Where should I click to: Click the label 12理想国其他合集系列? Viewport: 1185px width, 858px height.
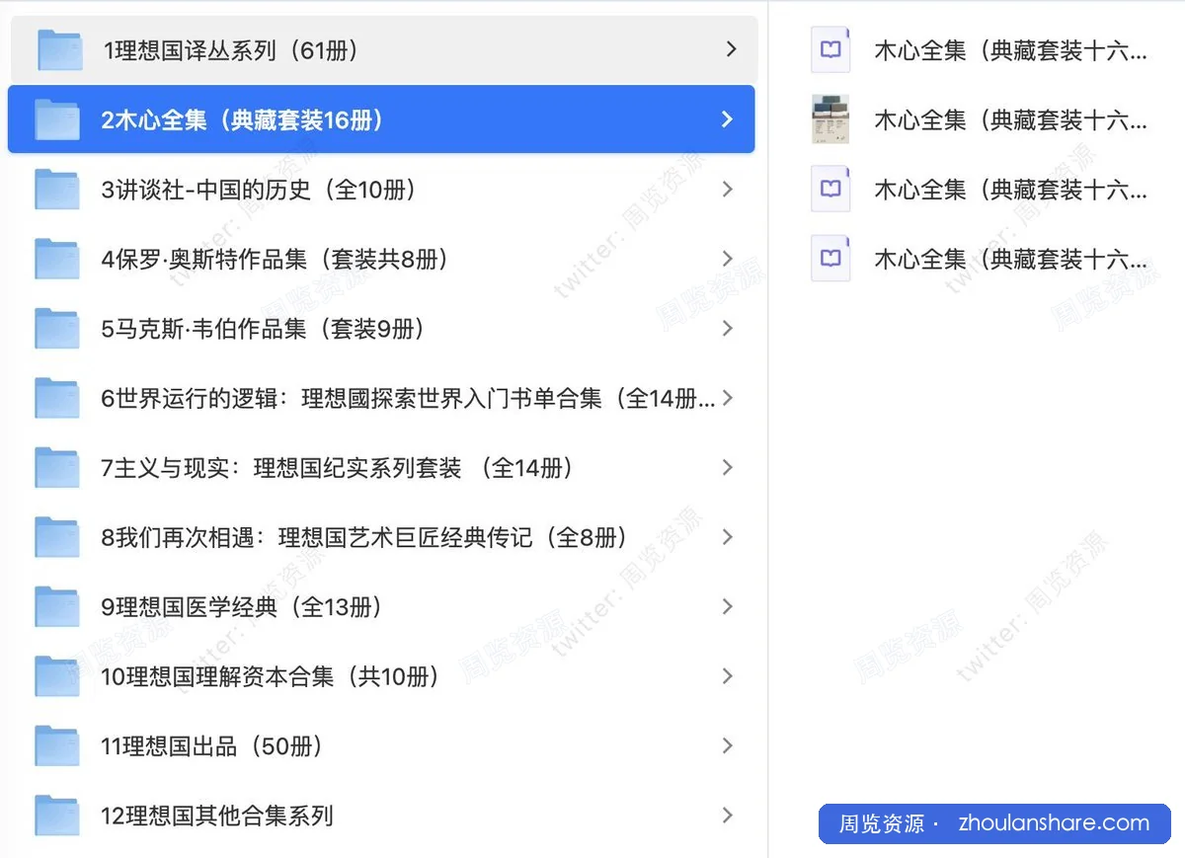(217, 817)
